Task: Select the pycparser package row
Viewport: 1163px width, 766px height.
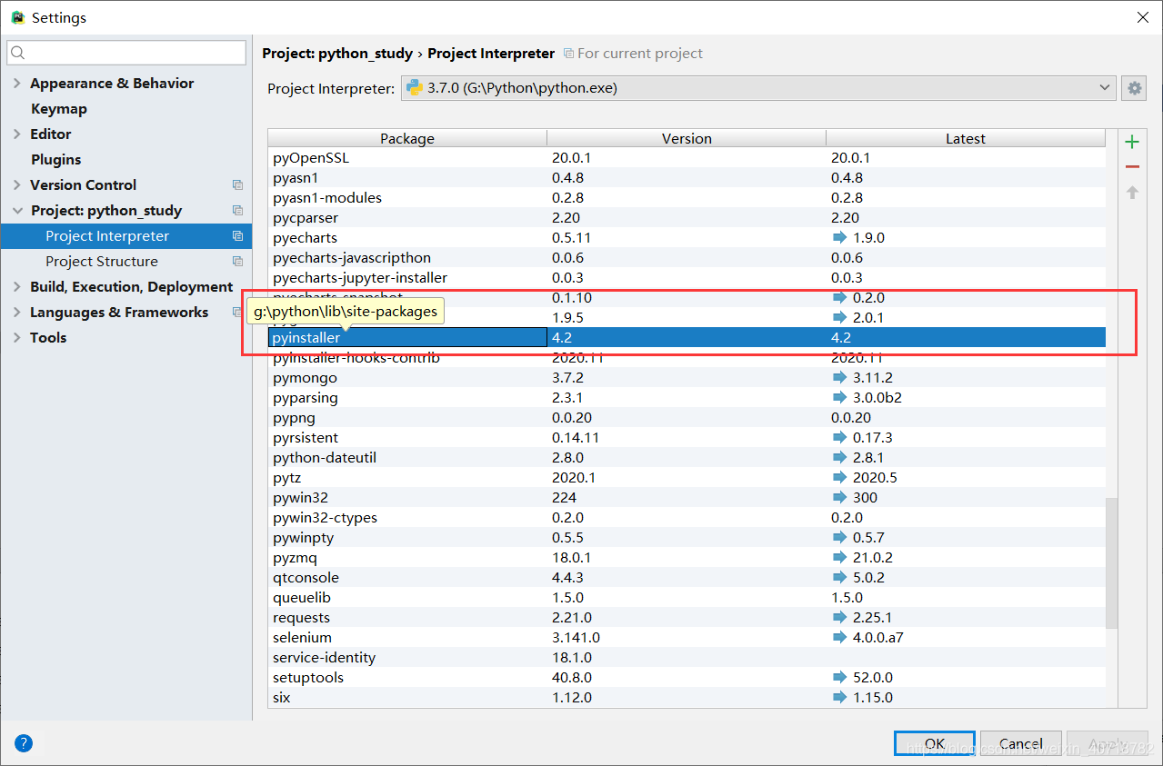Action: (687, 217)
